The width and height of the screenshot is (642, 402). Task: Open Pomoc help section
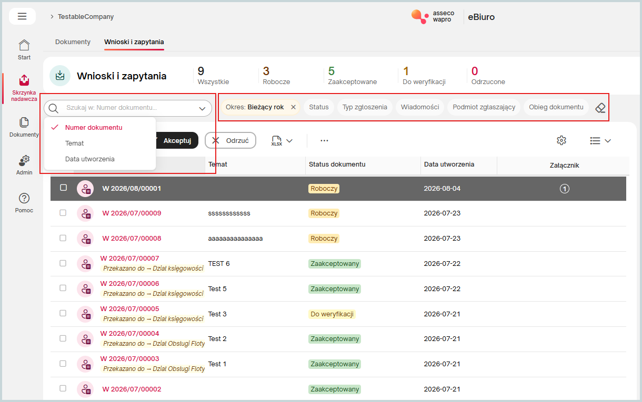(x=24, y=203)
